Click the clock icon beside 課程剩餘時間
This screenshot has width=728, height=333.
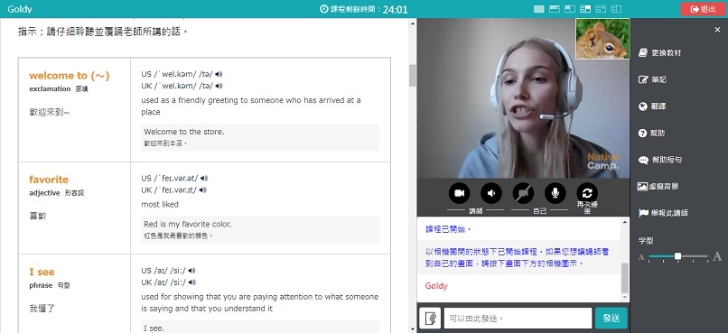tap(324, 9)
